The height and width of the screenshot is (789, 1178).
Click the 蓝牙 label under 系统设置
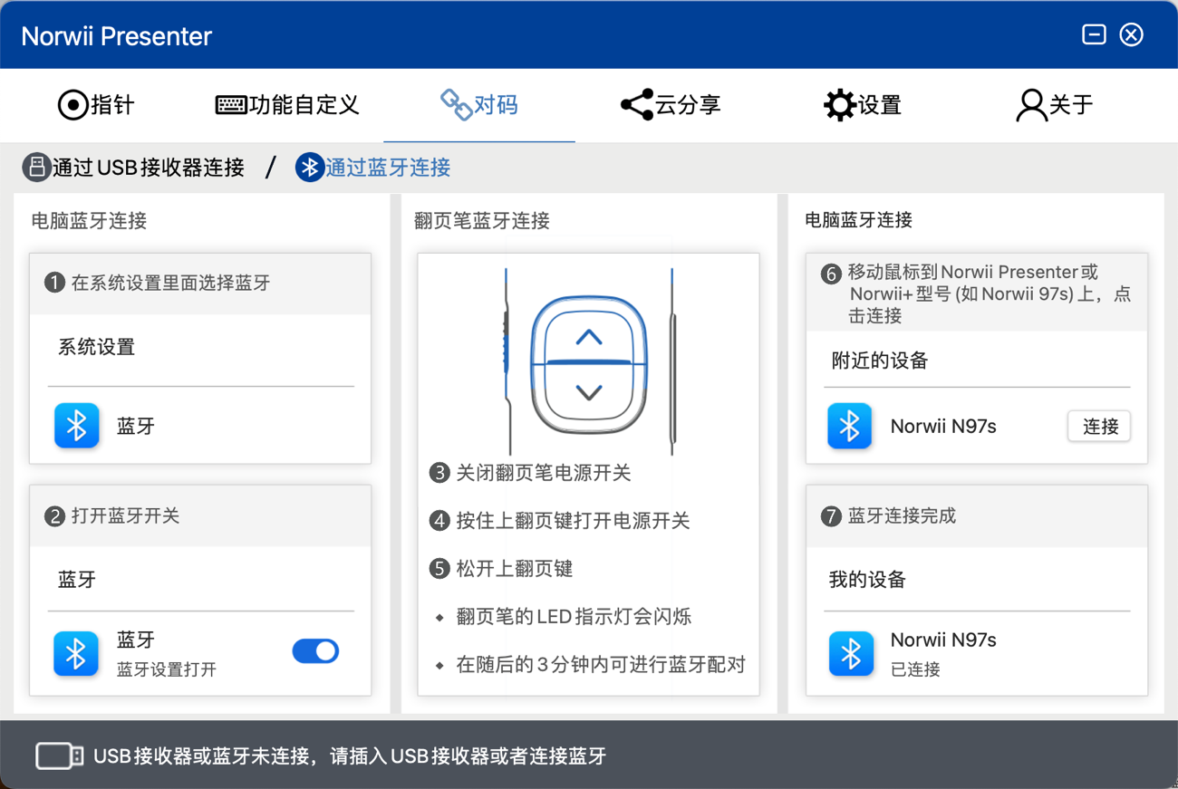tap(136, 427)
